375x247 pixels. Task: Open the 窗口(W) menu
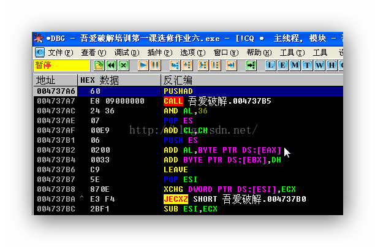point(226,52)
